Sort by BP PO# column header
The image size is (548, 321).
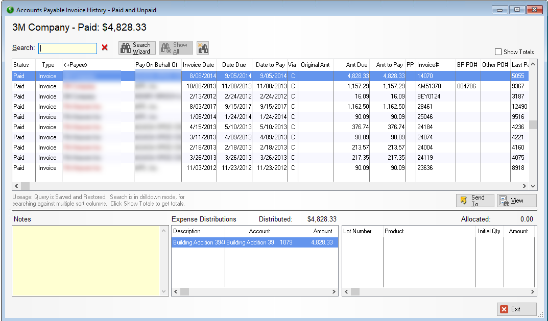click(x=468, y=65)
